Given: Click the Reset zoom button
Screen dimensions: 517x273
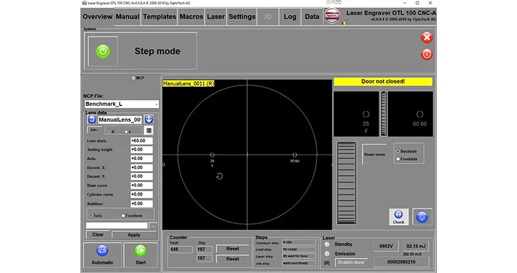Looking at the screenshot, I should click(375, 155).
